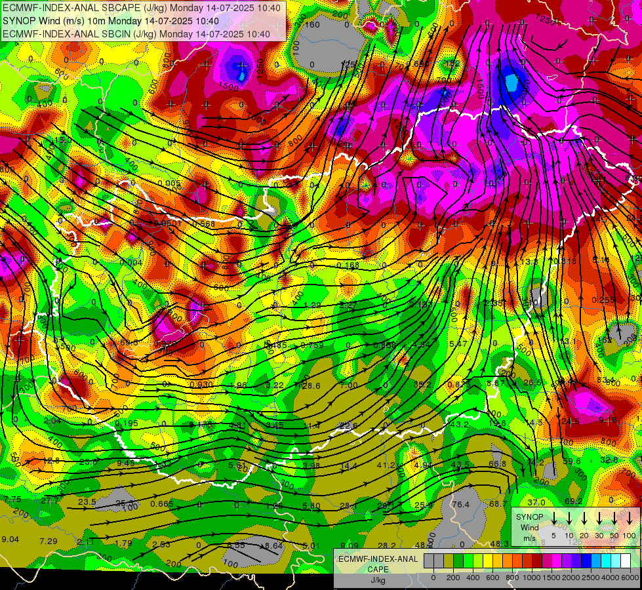The height and width of the screenshot is (590, 642).
Task: Click the '48.3' value on the map
Action: [500, 543]
